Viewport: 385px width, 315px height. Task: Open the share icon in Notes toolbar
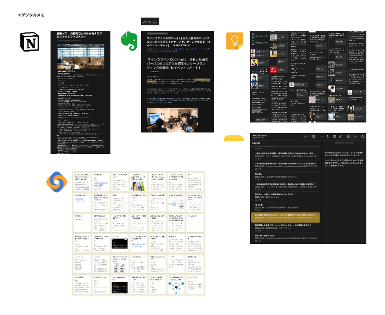[x=349, y=136]
